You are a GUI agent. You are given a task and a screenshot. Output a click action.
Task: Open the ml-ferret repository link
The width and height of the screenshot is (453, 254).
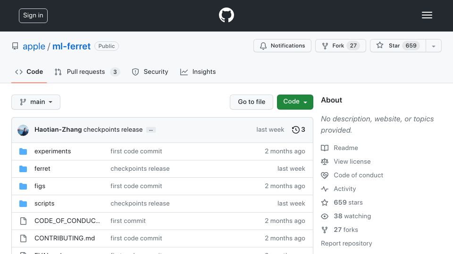(71, 46)
